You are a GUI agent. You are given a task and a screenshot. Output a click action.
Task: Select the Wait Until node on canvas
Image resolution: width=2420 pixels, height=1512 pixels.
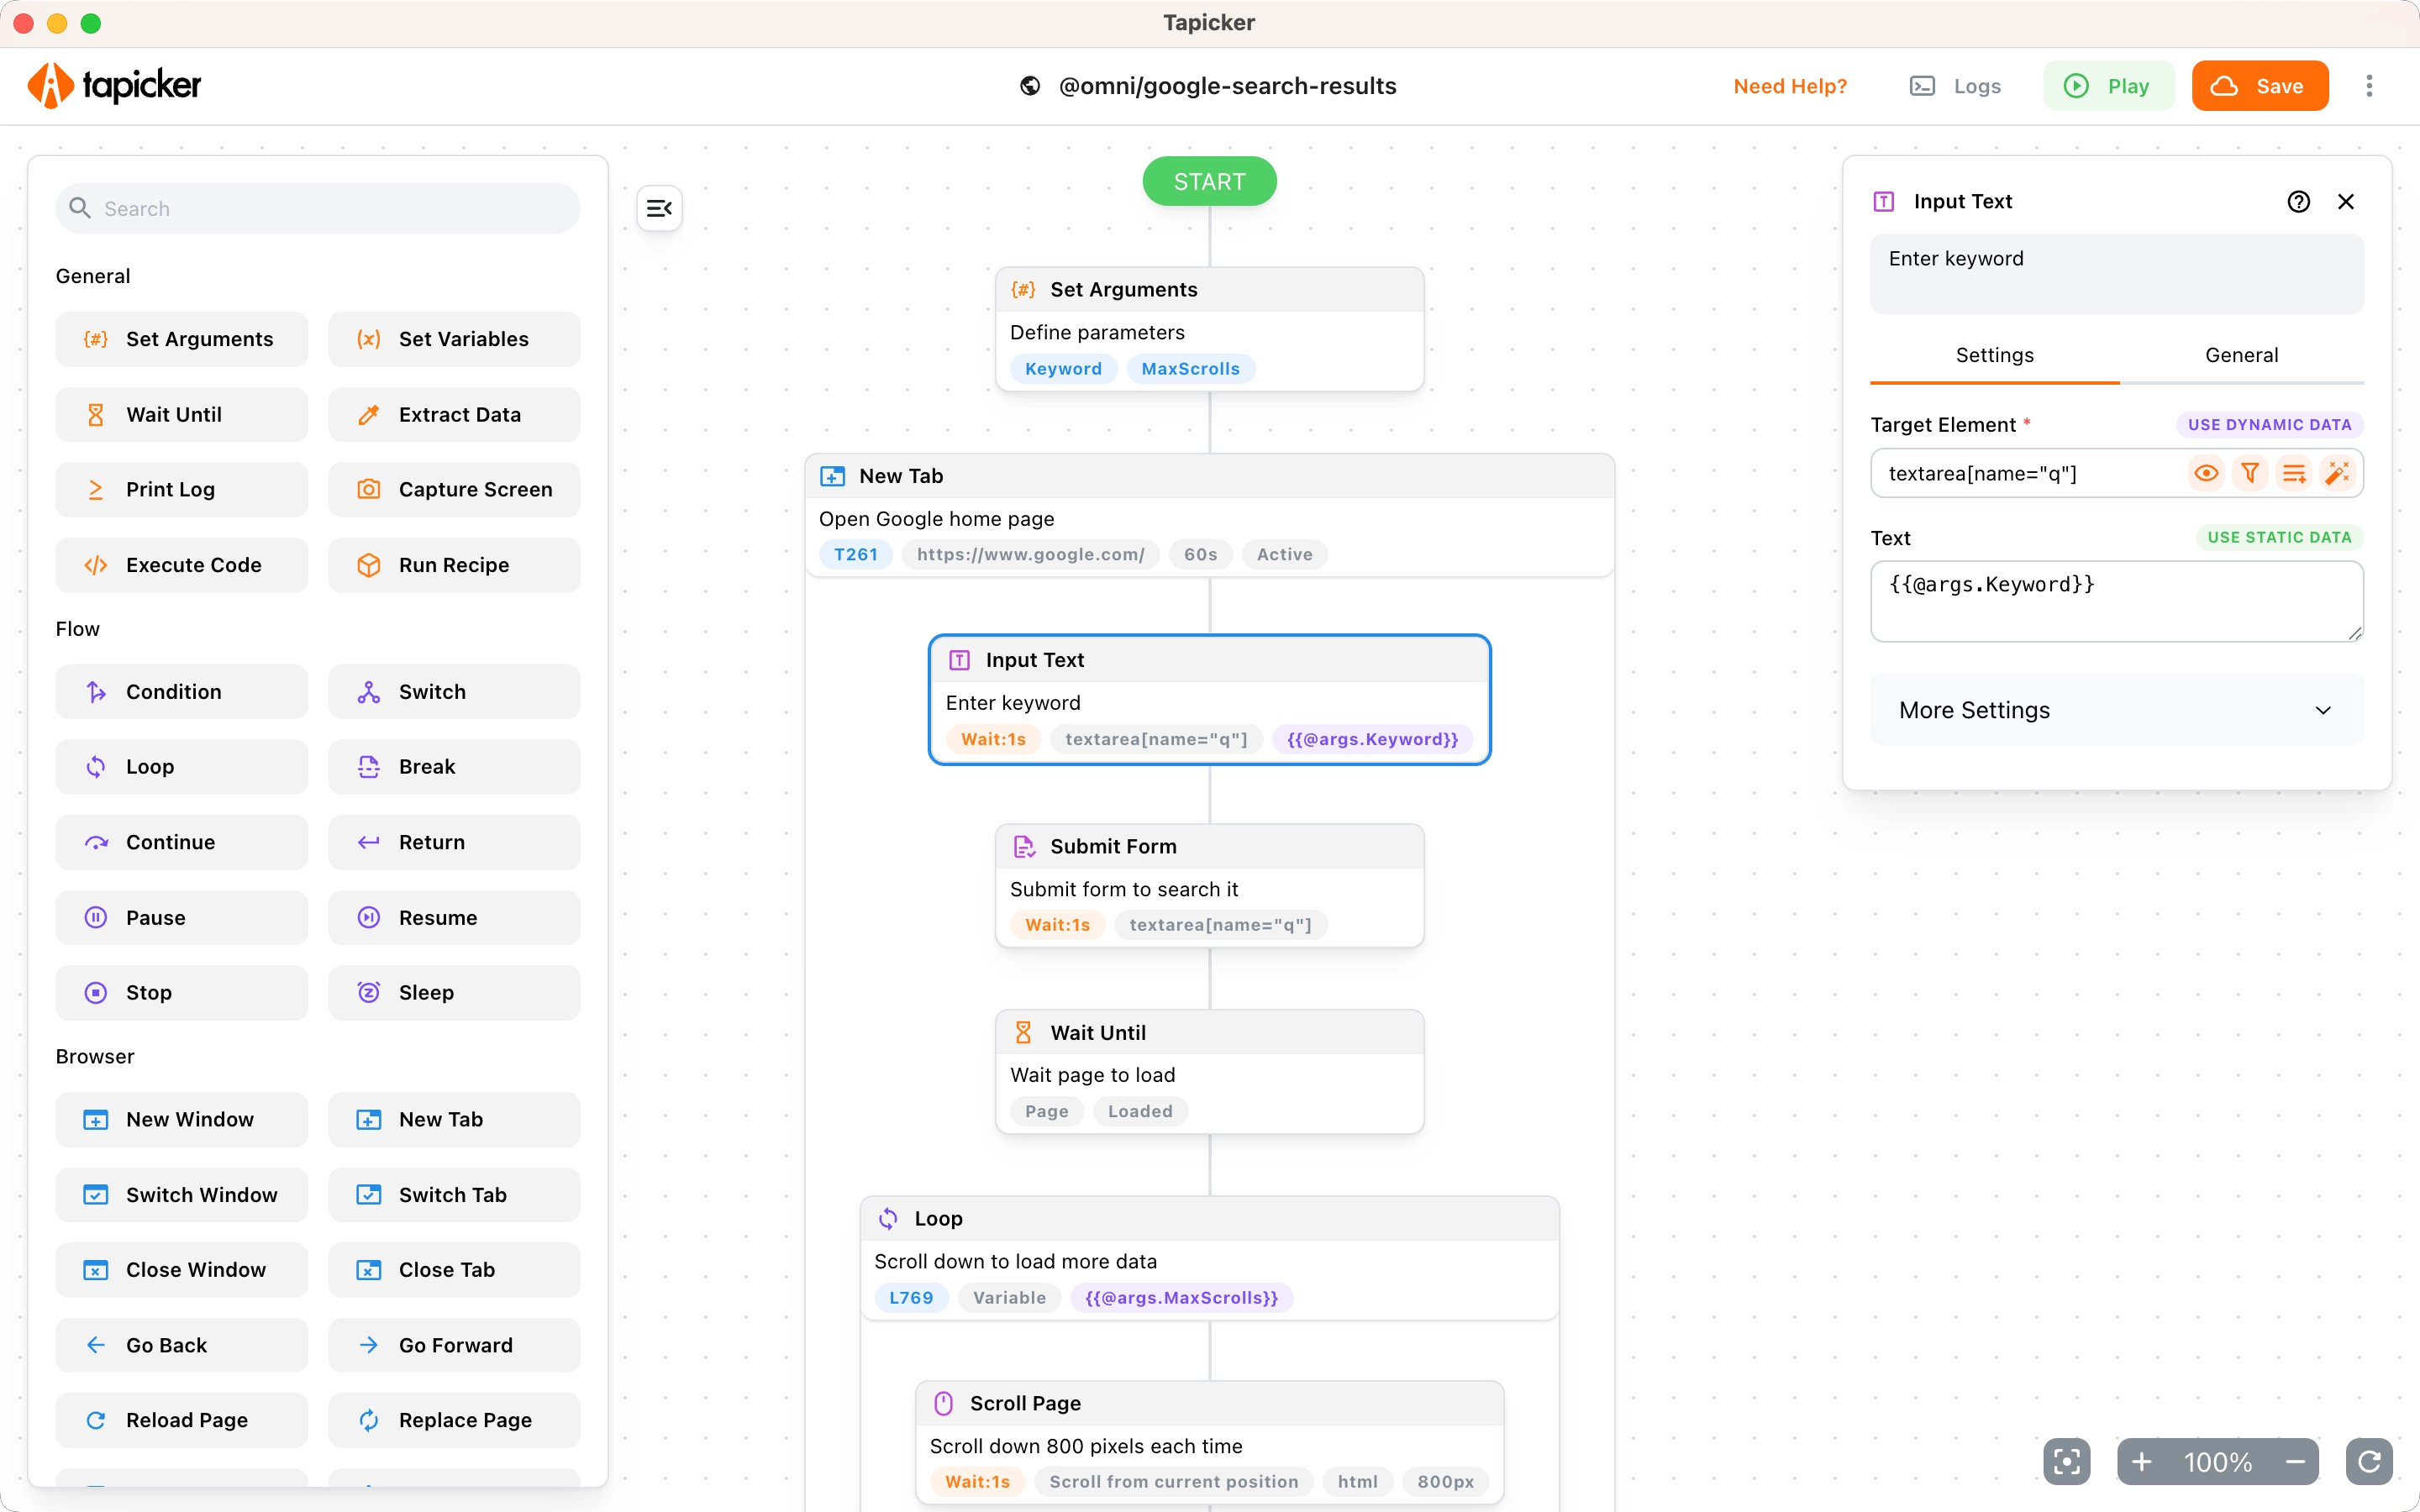(1209, 1072)
